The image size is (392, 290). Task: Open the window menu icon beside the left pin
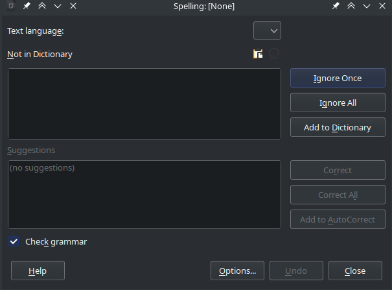pyautogui.click(x=11, y=6)
